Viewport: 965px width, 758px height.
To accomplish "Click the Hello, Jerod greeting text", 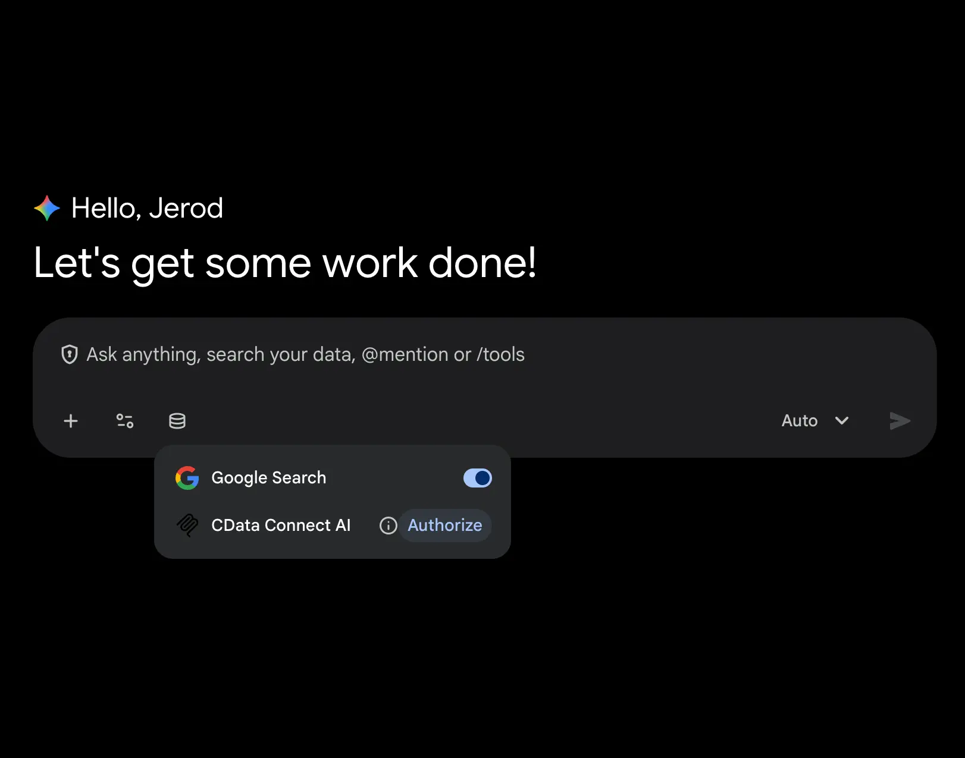I will pos(147,208).
